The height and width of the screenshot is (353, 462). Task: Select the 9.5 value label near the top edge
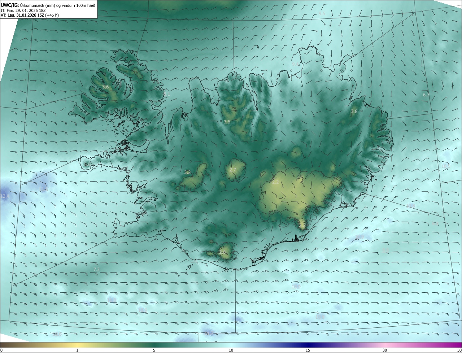click(x=322, y=13)
